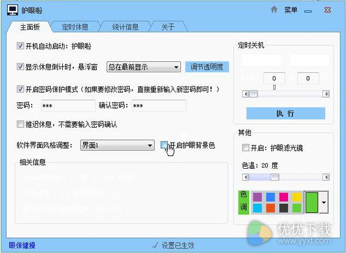This screenshot has width=346, height=253.
Task: Click the home icon in title bar
Action: coord(274,10)
